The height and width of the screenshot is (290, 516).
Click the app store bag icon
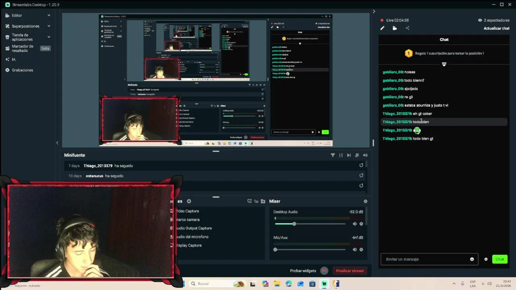click(7, 37)
